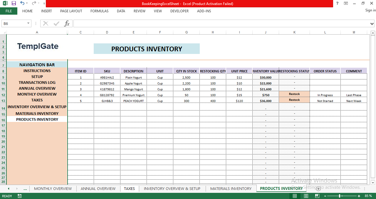
Task: Switch to MATERIALS INVENTORY sheet tab
Action: tap(231, 188)
